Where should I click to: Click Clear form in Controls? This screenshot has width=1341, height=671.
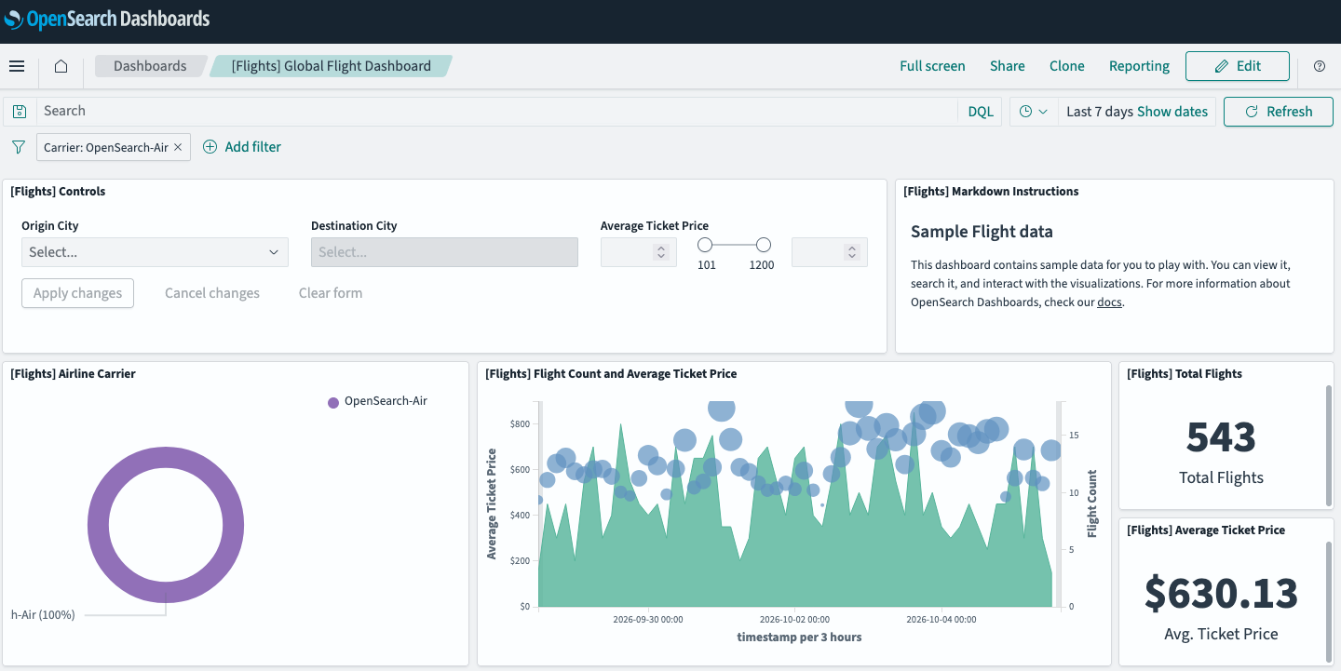point(331,293)
